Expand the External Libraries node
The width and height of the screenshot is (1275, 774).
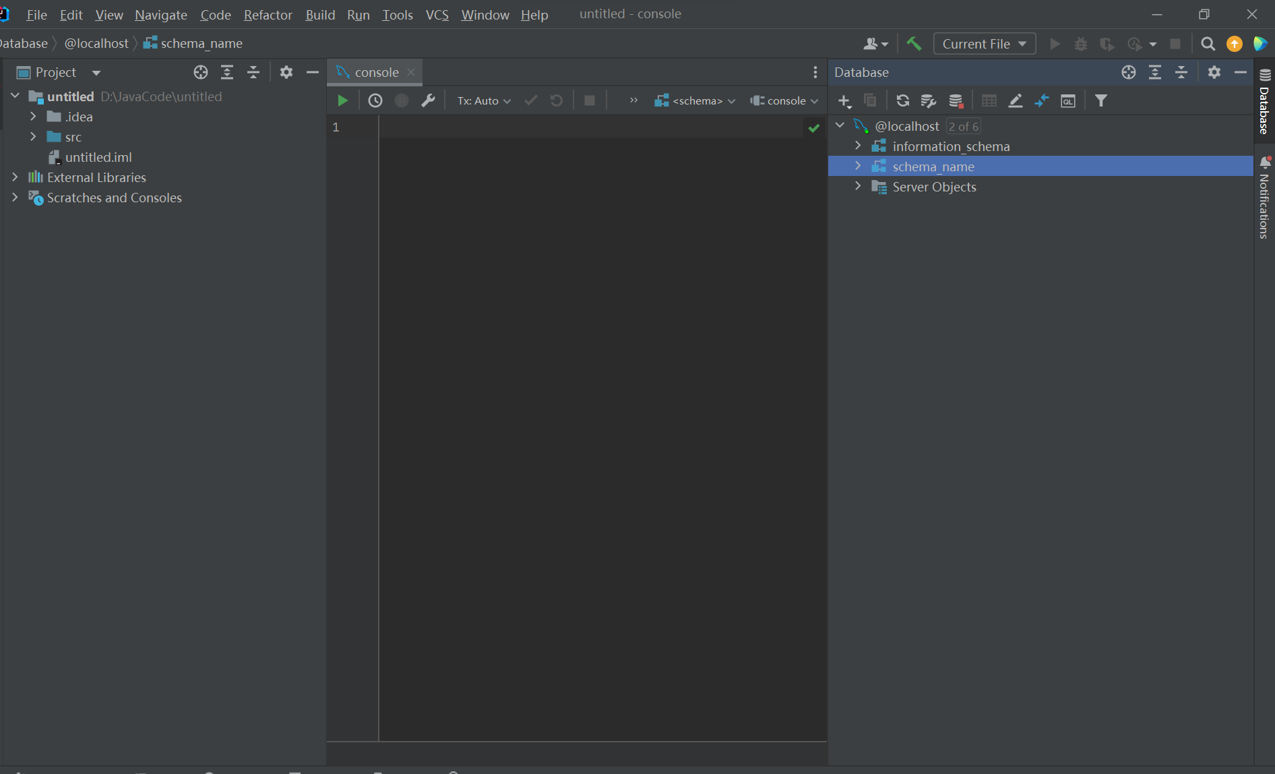click(15, 177)
